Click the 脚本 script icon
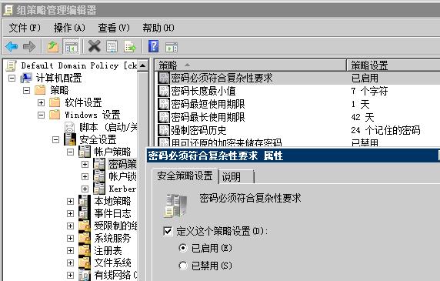Viewport: 440px width, 281px height. pyautogui.click(x=69, y=127)
